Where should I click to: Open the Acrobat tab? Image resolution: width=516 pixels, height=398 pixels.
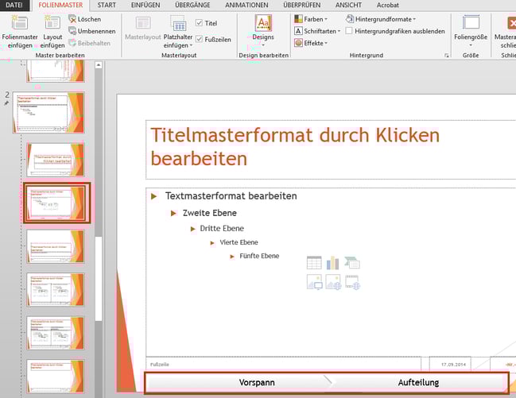pos(388,5)
